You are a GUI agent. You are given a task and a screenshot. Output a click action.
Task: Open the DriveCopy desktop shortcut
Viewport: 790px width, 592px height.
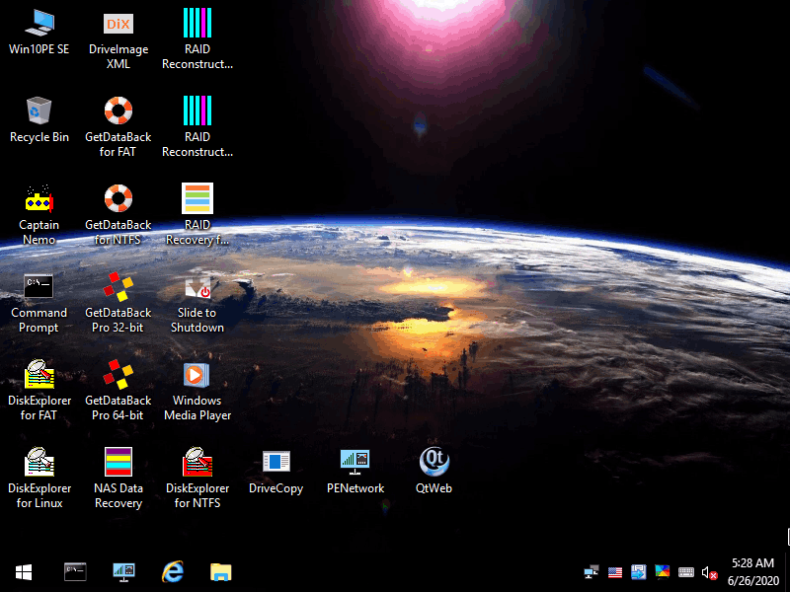[276, 462]
